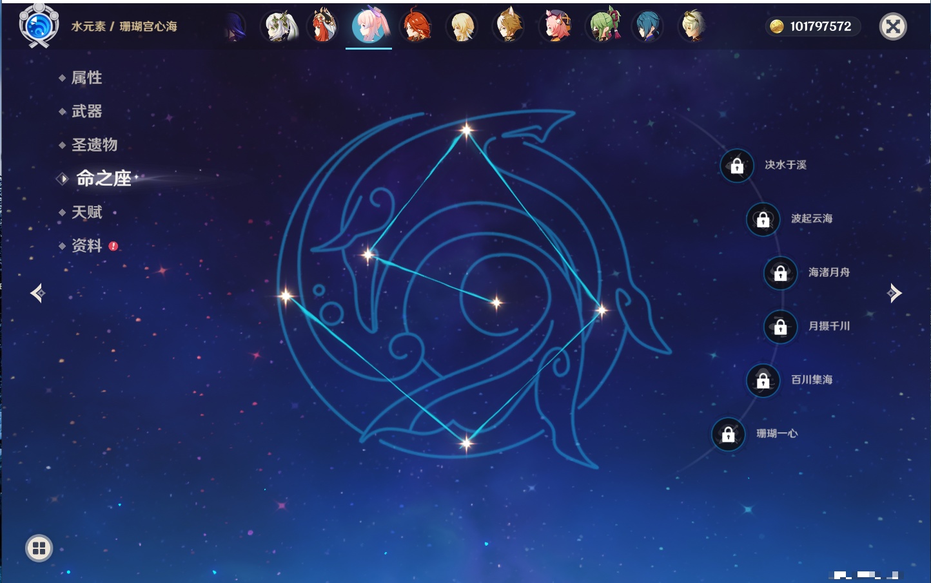The width and height of the screenshot is (931, 583).
Task: Select the lock icon for 珊瑚一心
Action: (728, 434)
